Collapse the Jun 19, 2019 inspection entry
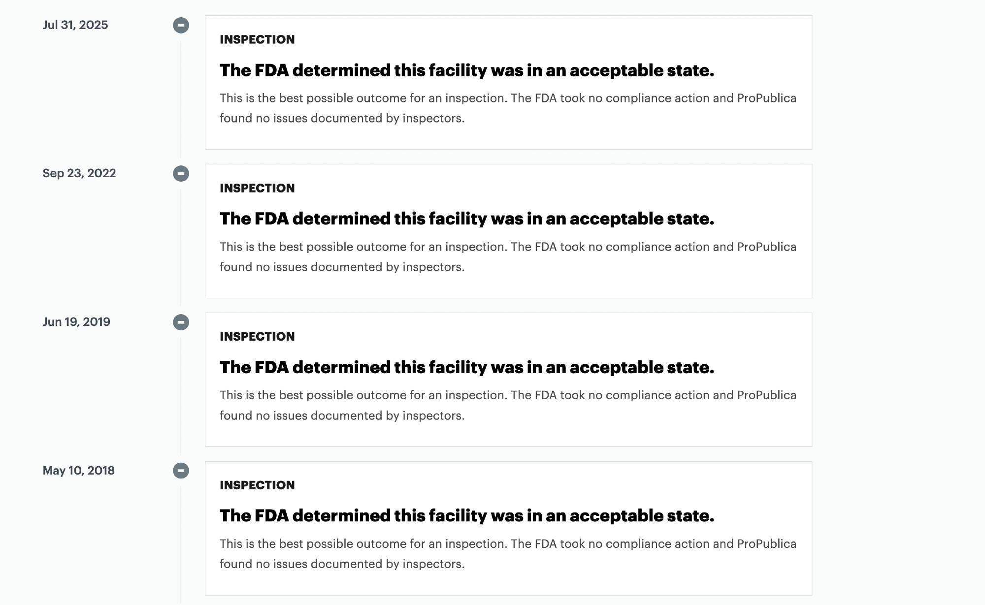 click(x=181, y=322)
